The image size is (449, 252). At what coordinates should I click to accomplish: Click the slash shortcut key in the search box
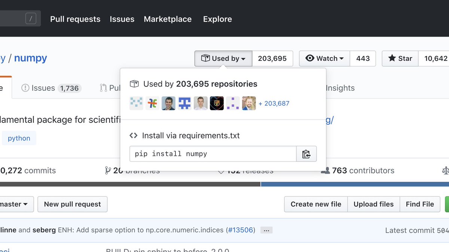point(31,19)
